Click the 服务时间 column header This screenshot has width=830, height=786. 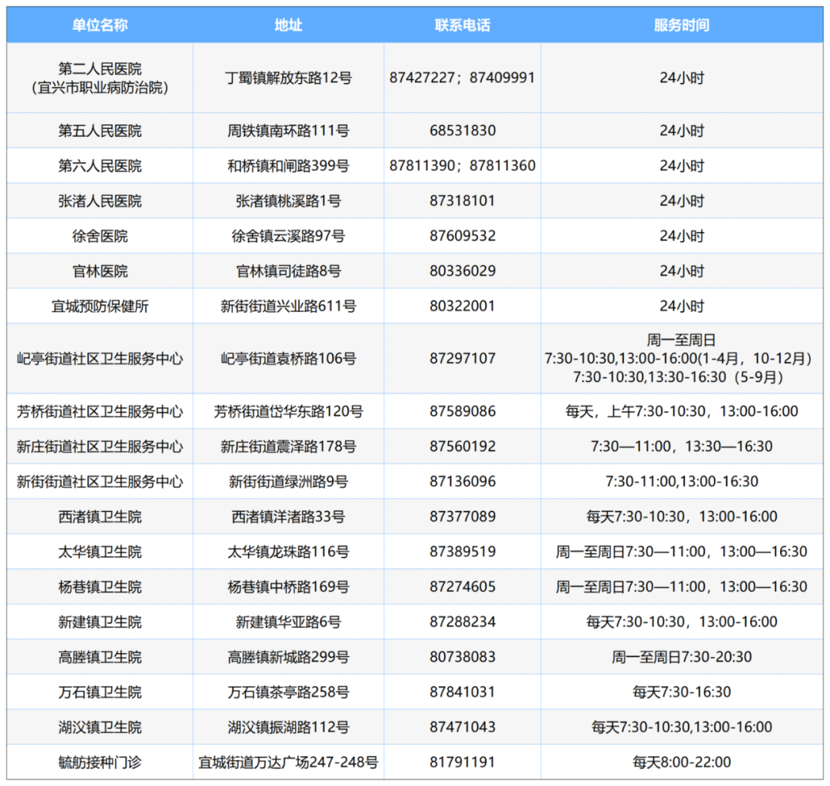[682, 25]
